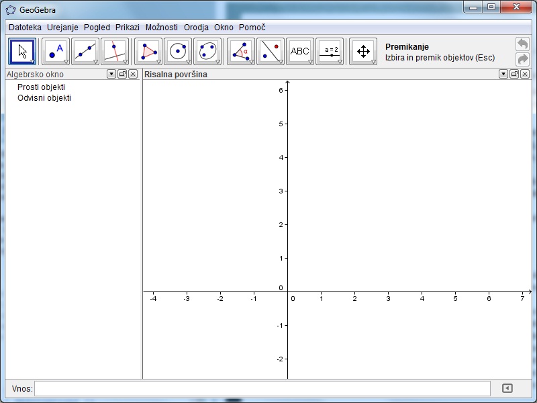Screen dimensions: 537x403
Task: Click the Undo arrow button
Action: point(522,44)
